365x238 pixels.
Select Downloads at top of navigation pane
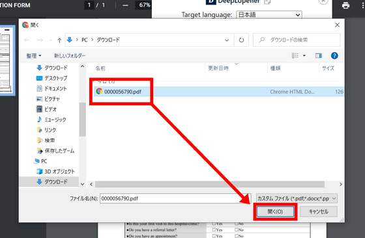[x=51, y=68]
